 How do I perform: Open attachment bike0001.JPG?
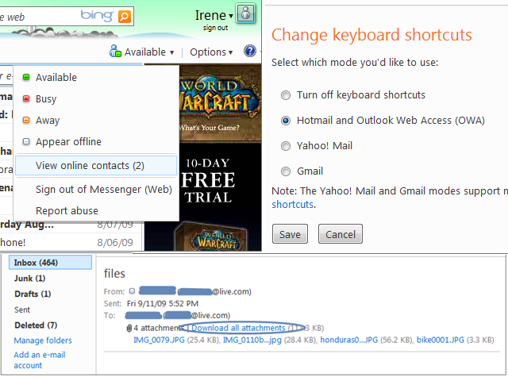pos(441,340)
